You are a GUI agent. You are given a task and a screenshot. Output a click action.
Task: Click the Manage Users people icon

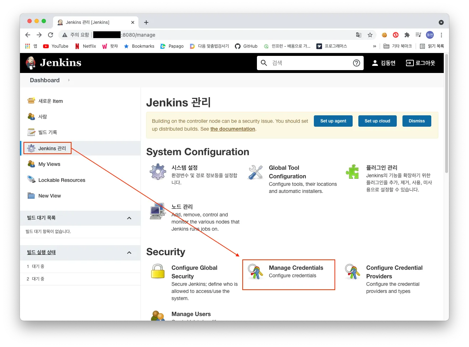tap(158, 316)
